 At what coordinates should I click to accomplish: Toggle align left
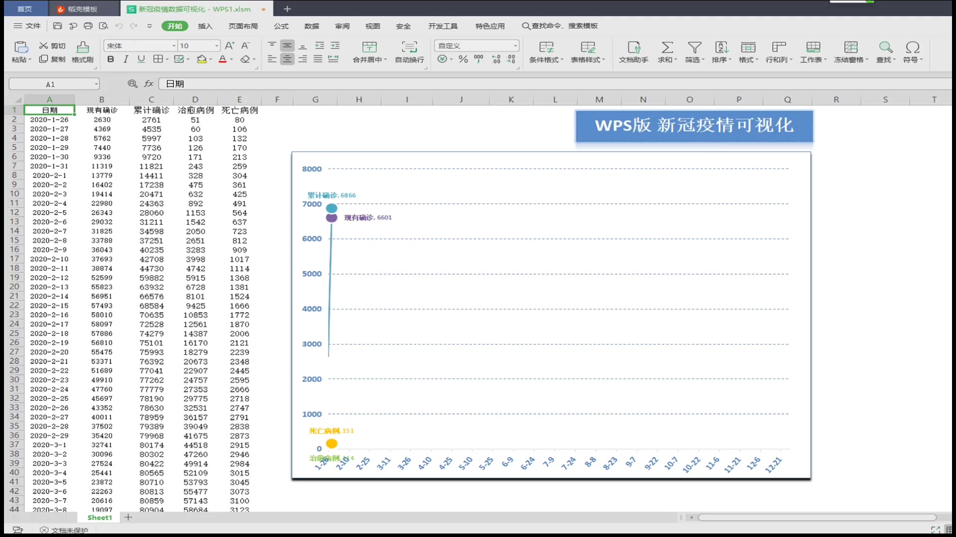(272, 59)
